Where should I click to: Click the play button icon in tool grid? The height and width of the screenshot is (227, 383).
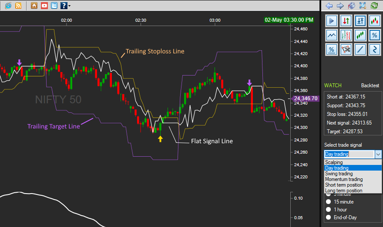coord(332,20)
